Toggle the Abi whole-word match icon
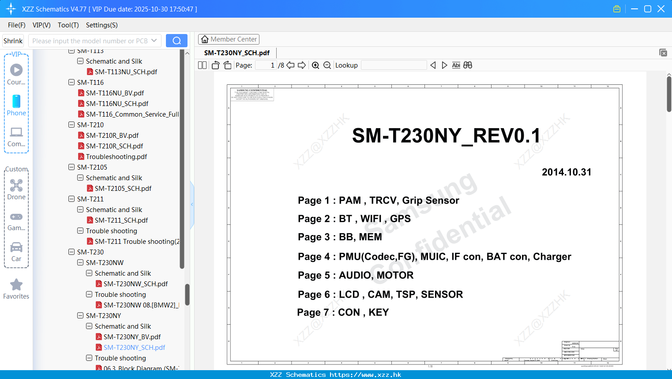 coord(456,65)
